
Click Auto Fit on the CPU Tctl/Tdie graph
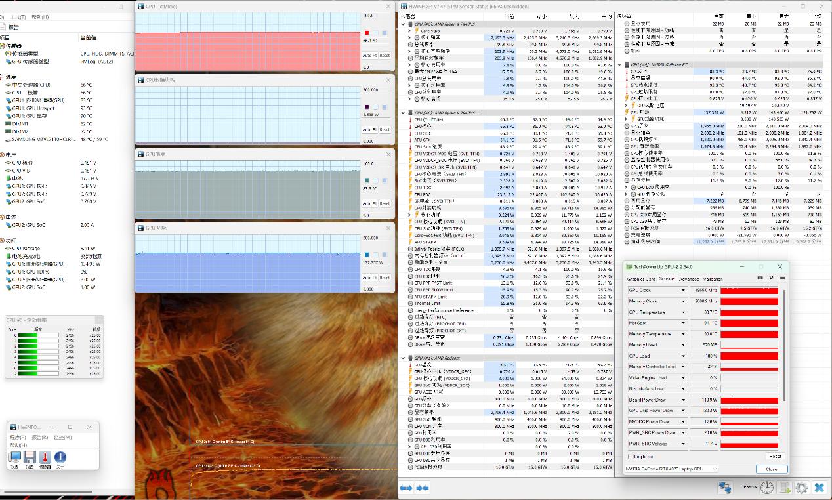coord(369,56)
